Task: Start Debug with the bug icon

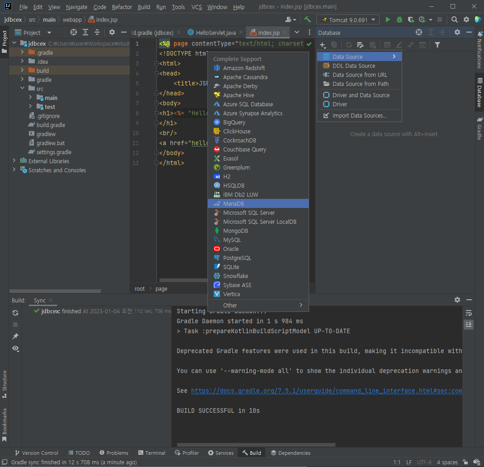Action: click(399, 19)
